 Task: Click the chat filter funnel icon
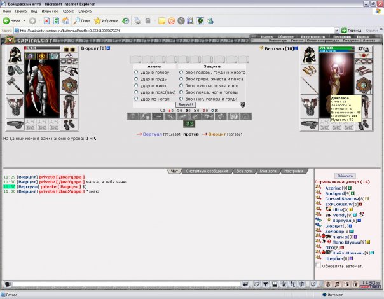pyautogui.click(x=266, y=284)
